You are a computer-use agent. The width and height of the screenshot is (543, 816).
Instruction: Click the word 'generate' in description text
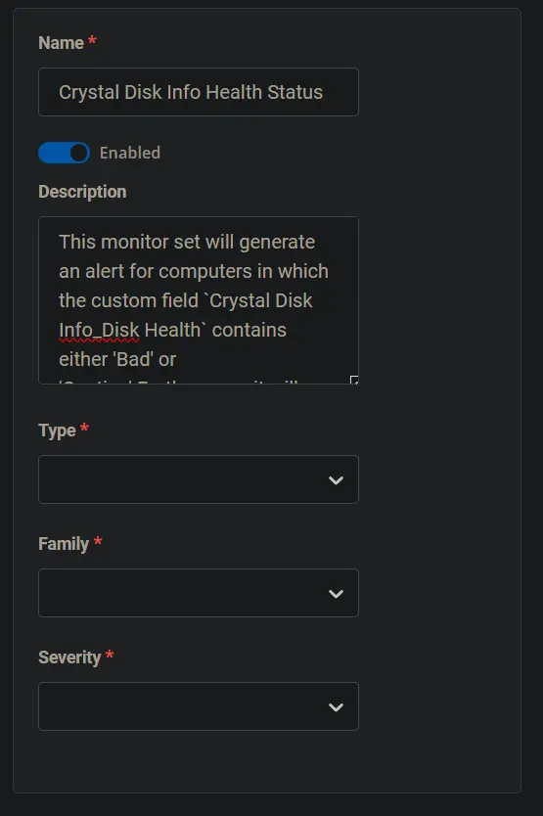(x=277, y=243)
